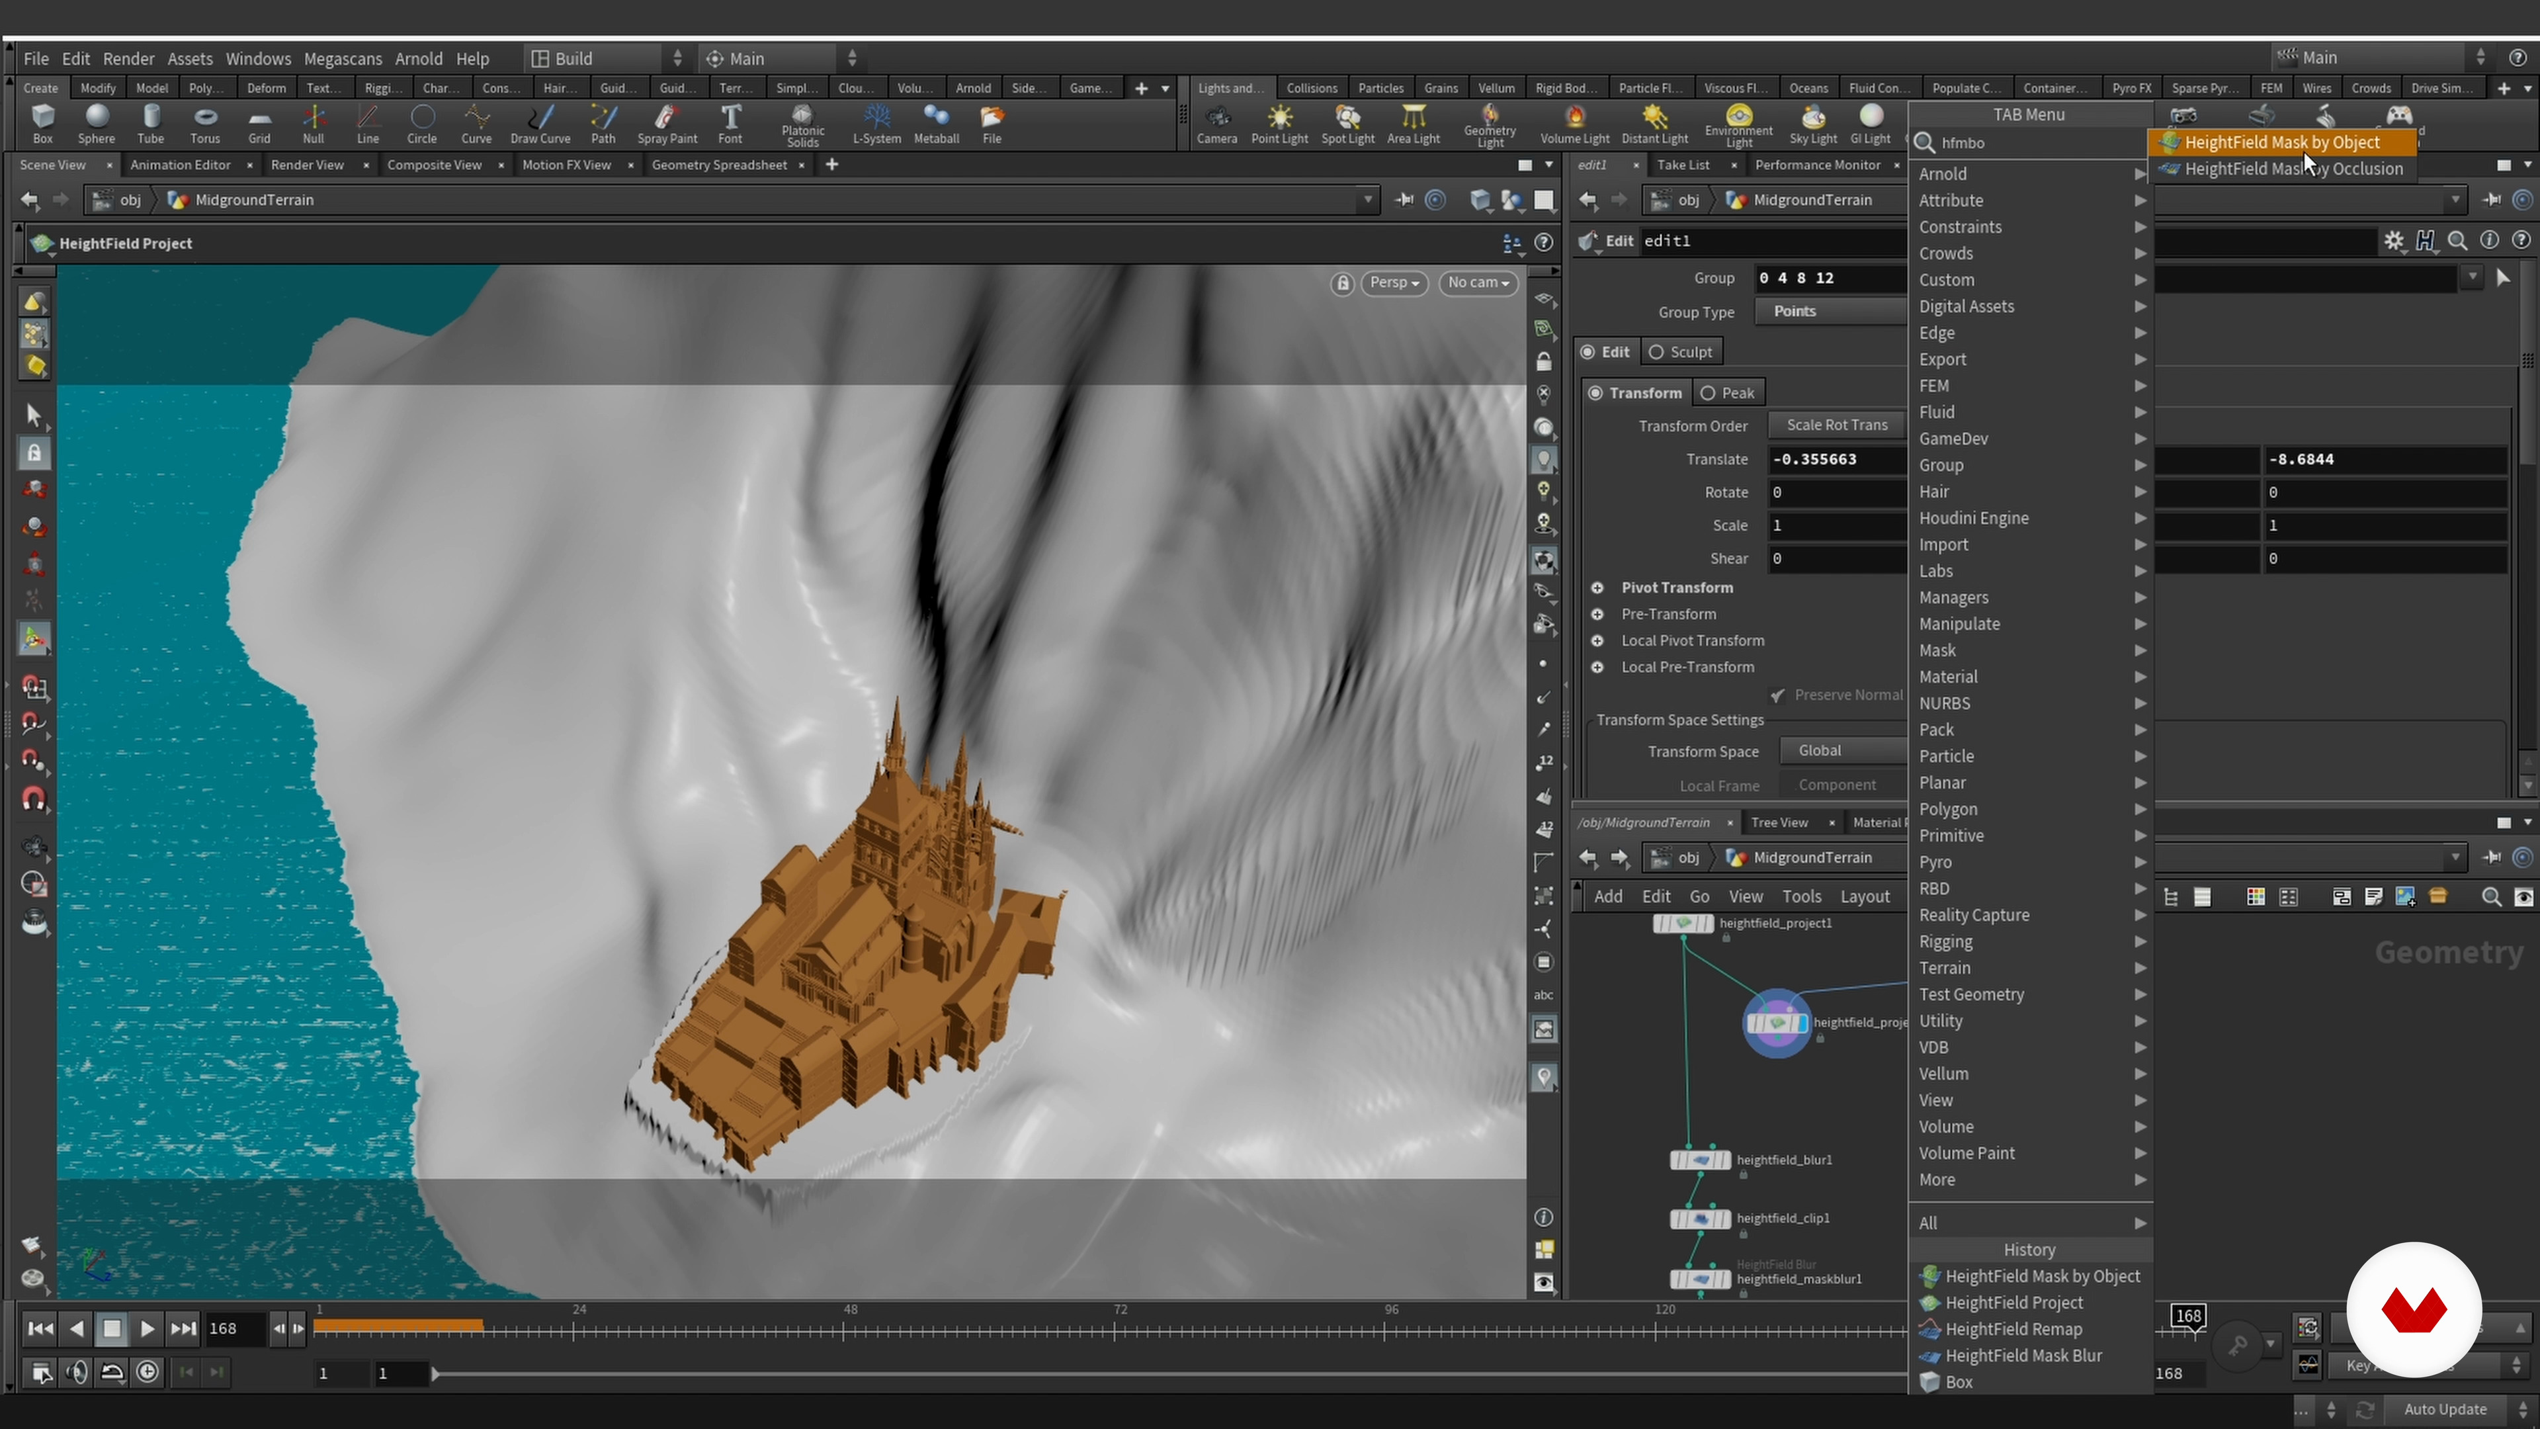
Task: Create a Box from the shelf
Action: 42,124
